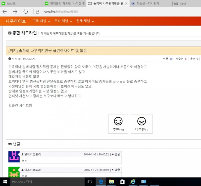
Task: Click the anonymous user question-mark icon
Action: click(x=10, y=59)
